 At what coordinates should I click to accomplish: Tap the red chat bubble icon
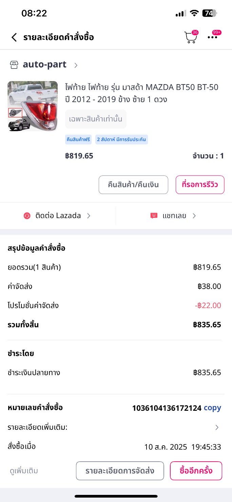tap(154, 216)
